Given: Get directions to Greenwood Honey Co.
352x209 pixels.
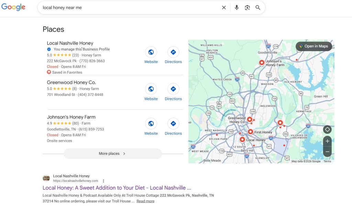Looking at the screenshot, I should (173, 89).
